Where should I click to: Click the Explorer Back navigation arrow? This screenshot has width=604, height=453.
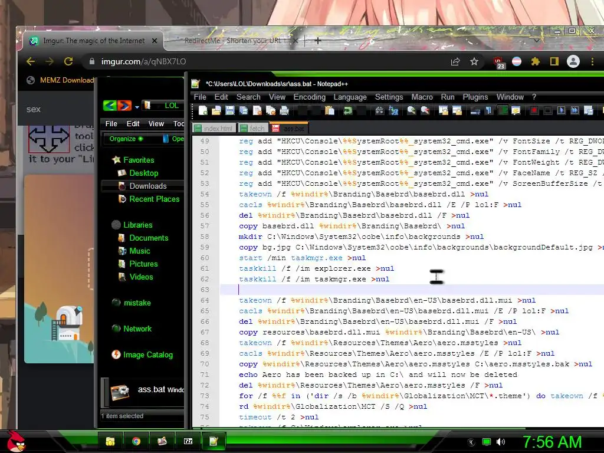110,106
